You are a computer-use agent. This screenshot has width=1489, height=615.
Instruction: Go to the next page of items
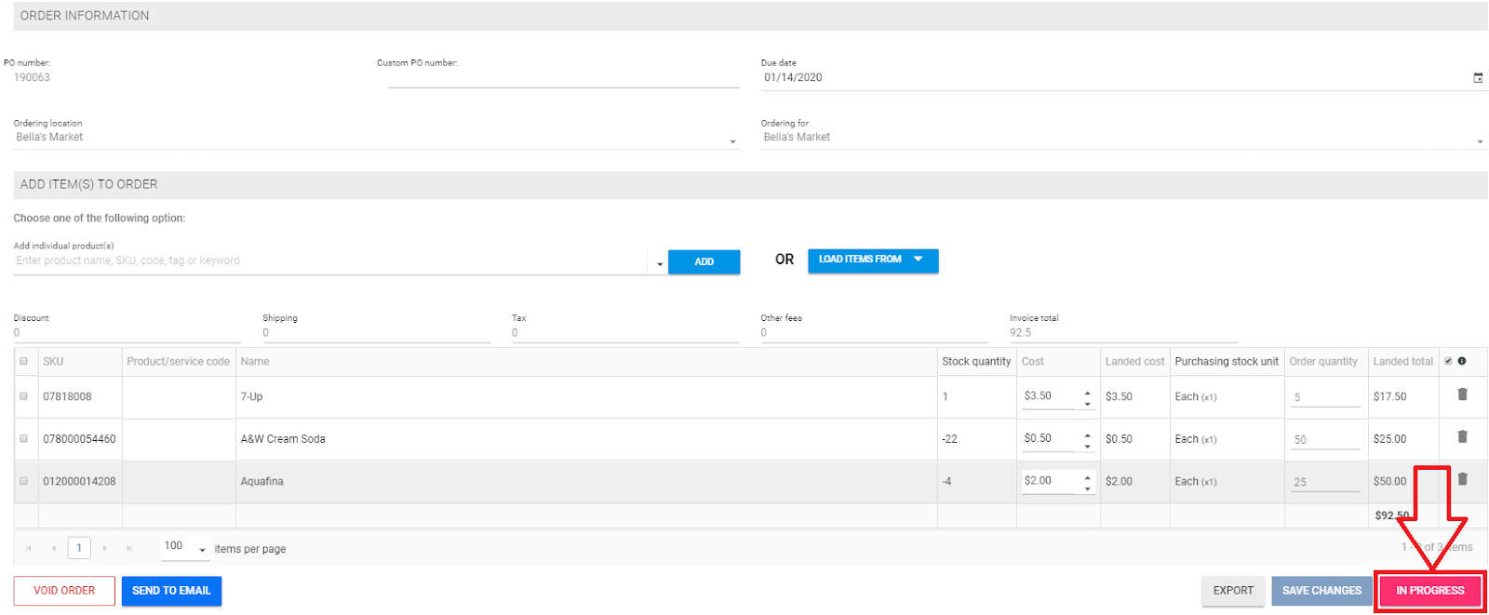[x=105, y=548]
